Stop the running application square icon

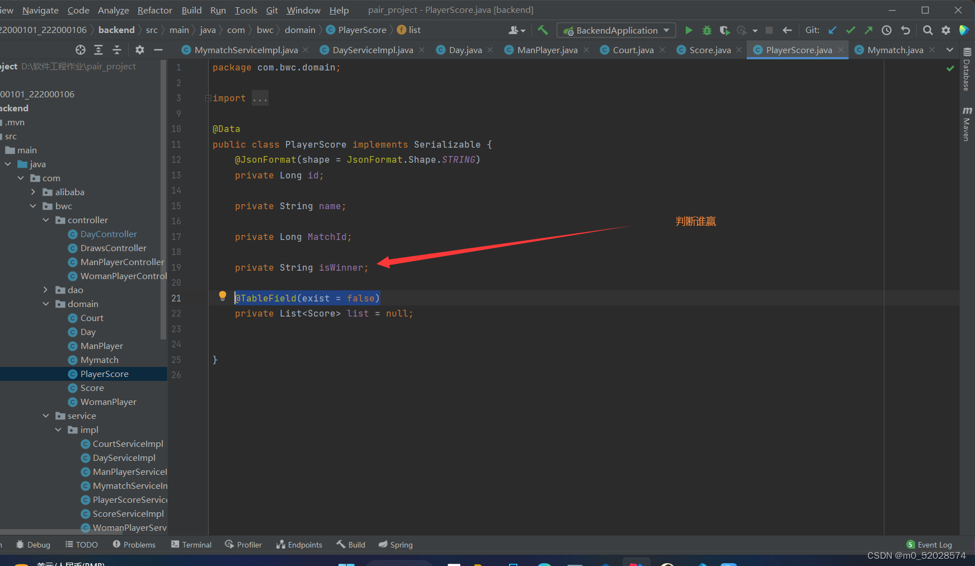click(769, 30)
